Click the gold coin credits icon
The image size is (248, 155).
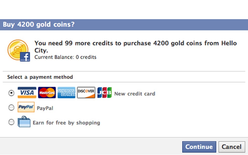tap(18, 50)
